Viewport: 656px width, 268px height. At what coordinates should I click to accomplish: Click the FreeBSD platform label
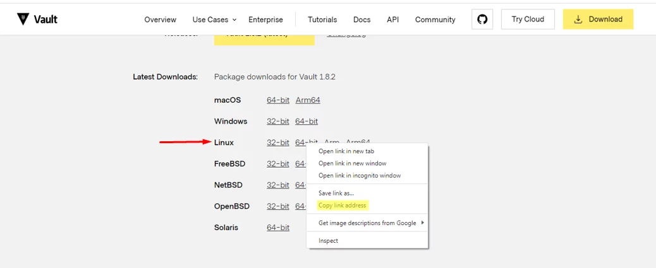229,164
